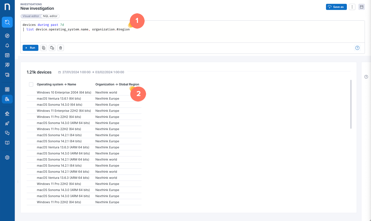This screenshot has width=371, height=221.
Task: Open the three-dot overflow menu near Save as
Action: point(352,7)
